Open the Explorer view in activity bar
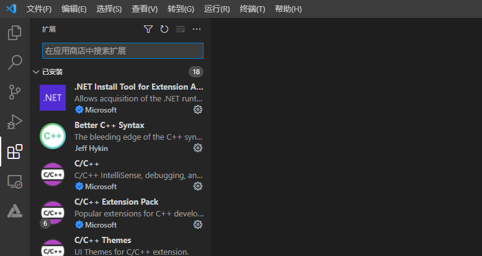Screen dimensions: 482x256 coord(14,33)
